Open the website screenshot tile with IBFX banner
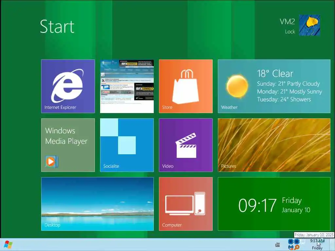Image resolution: width=335 pixels, height=251 pixels. (x=127, y=86)
